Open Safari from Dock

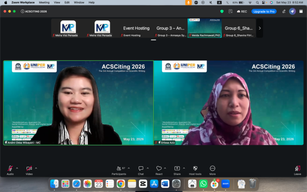click(76, 184)
